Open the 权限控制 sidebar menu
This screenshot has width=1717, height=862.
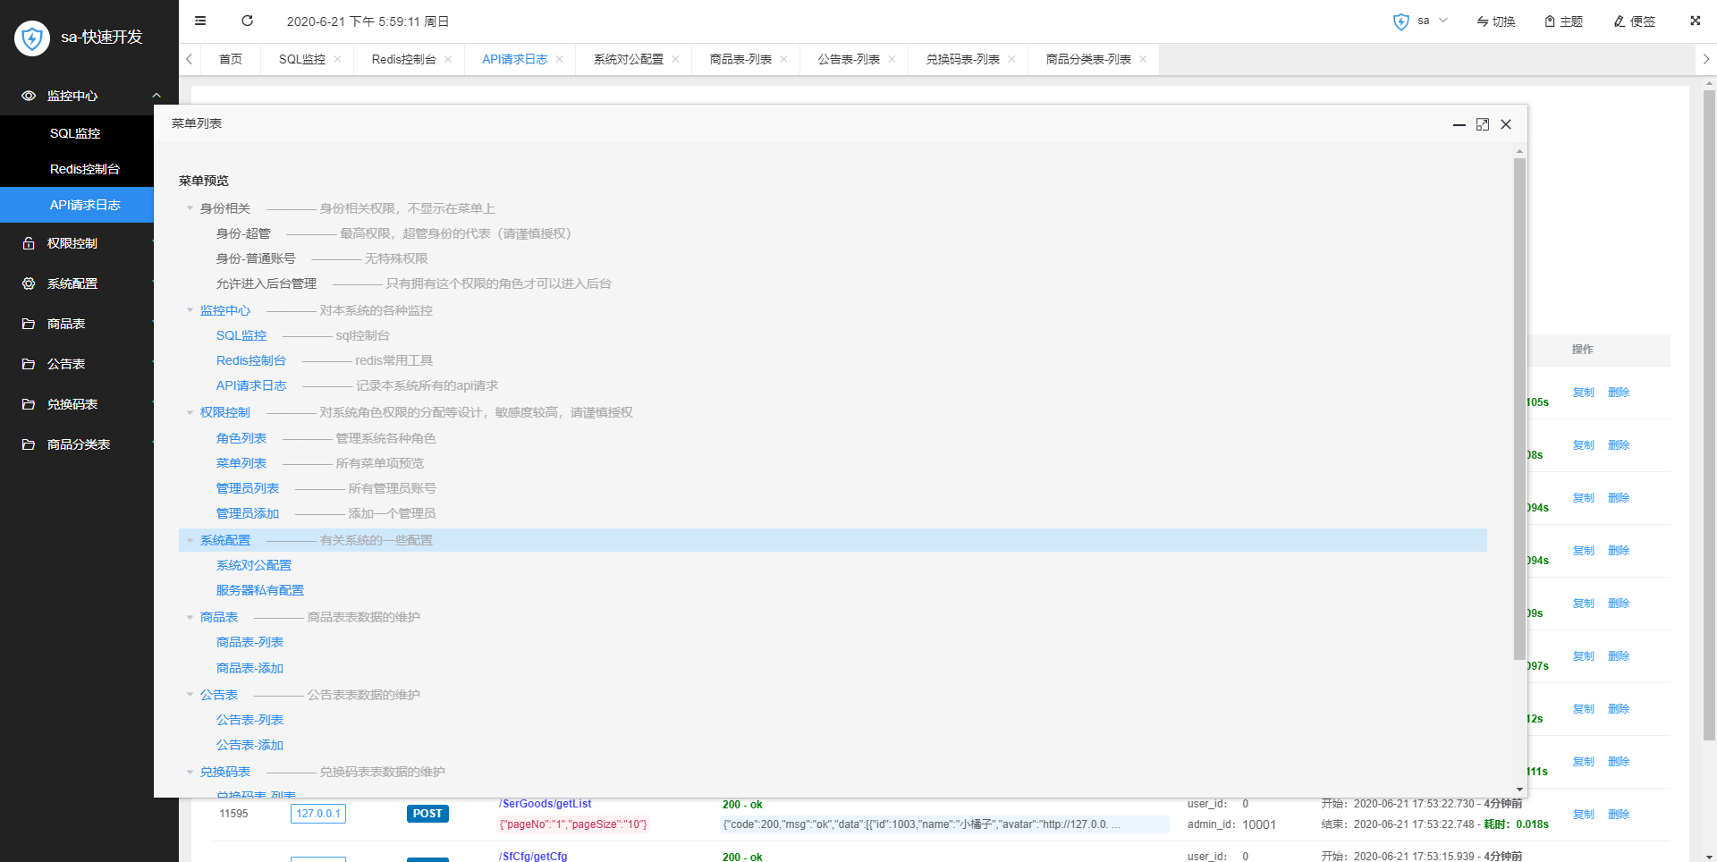click(72, 243)
